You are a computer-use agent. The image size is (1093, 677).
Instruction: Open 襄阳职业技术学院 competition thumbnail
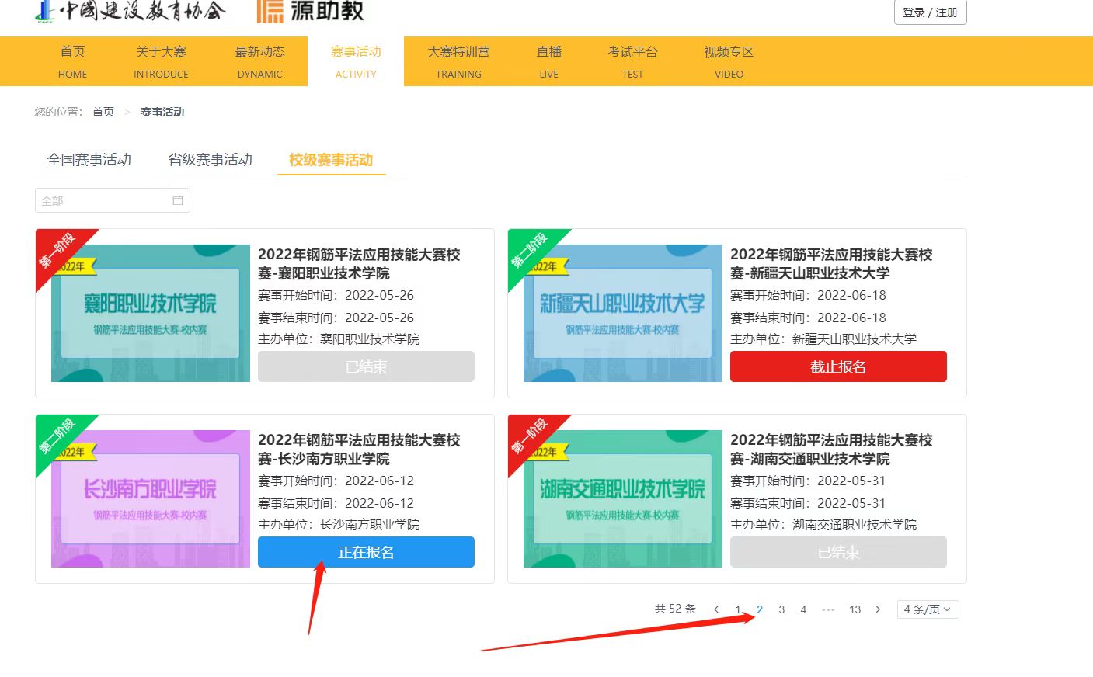151,314
